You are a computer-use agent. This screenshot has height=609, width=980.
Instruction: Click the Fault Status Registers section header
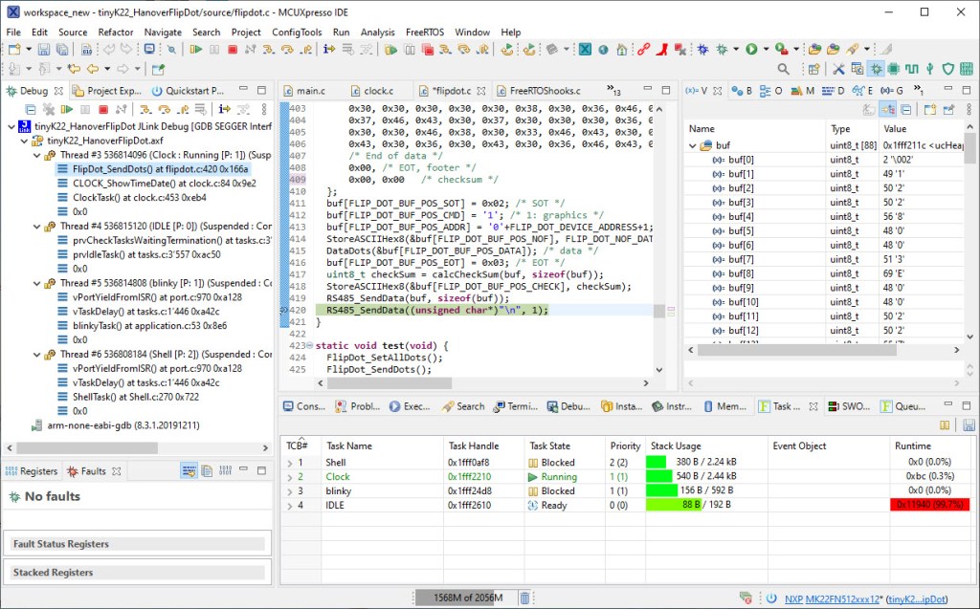coord(61,544)
